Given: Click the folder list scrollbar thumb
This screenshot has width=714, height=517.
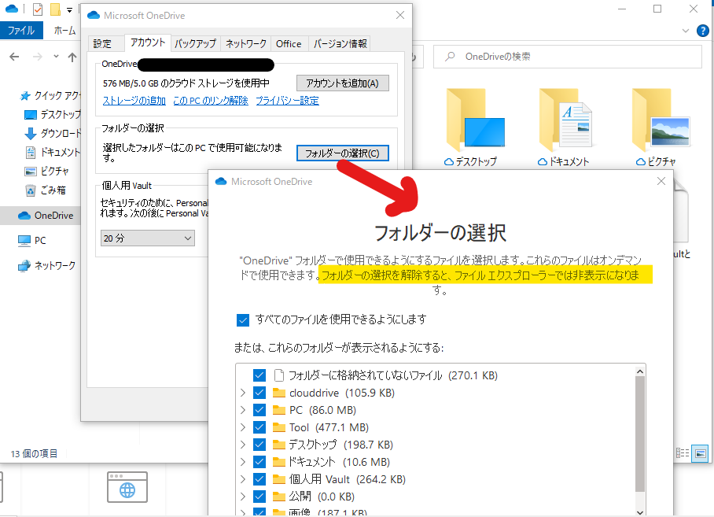Looking at the screenshot, I should click(640, 434).
